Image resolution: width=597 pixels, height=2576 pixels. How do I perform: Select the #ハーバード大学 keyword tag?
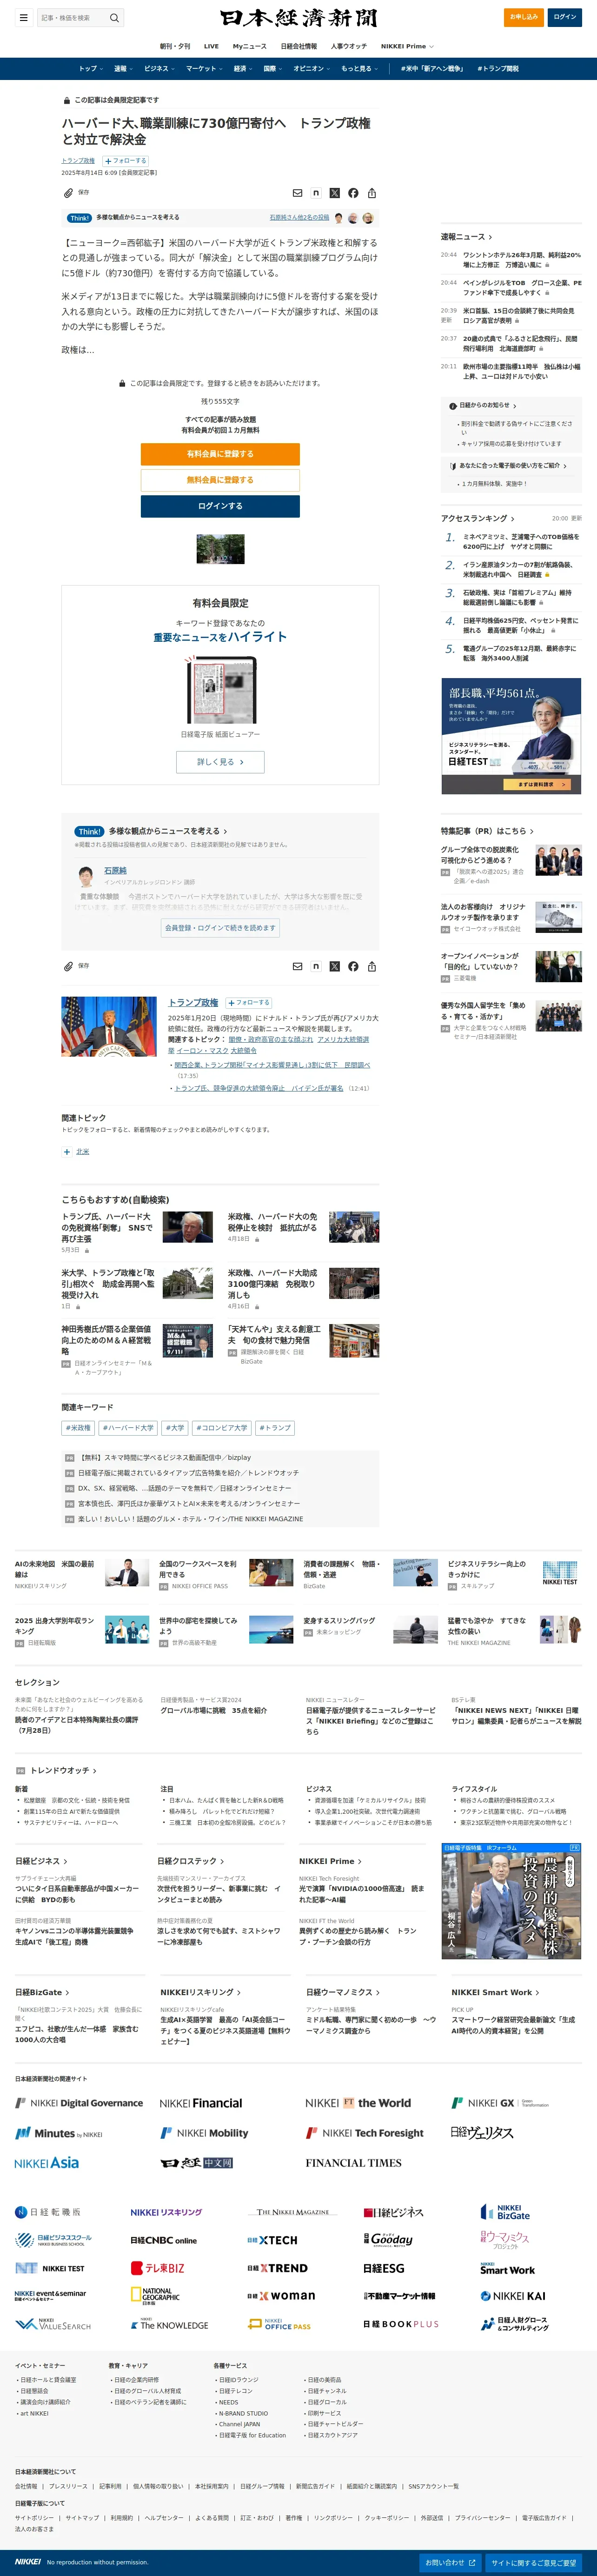pyautogui.click(x=129, y=1428)
